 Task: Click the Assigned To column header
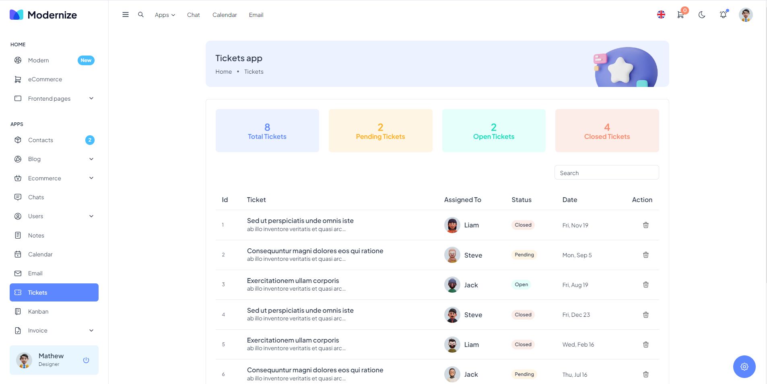coord(463,200)
